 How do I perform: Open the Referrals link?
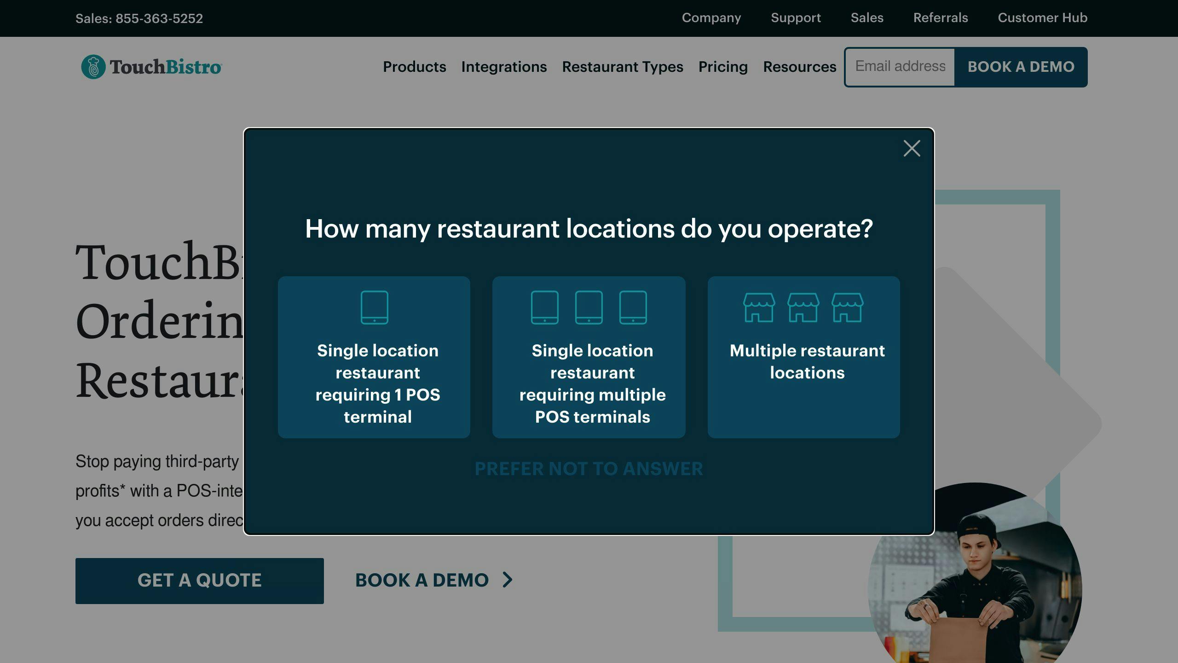pos(941,17)
